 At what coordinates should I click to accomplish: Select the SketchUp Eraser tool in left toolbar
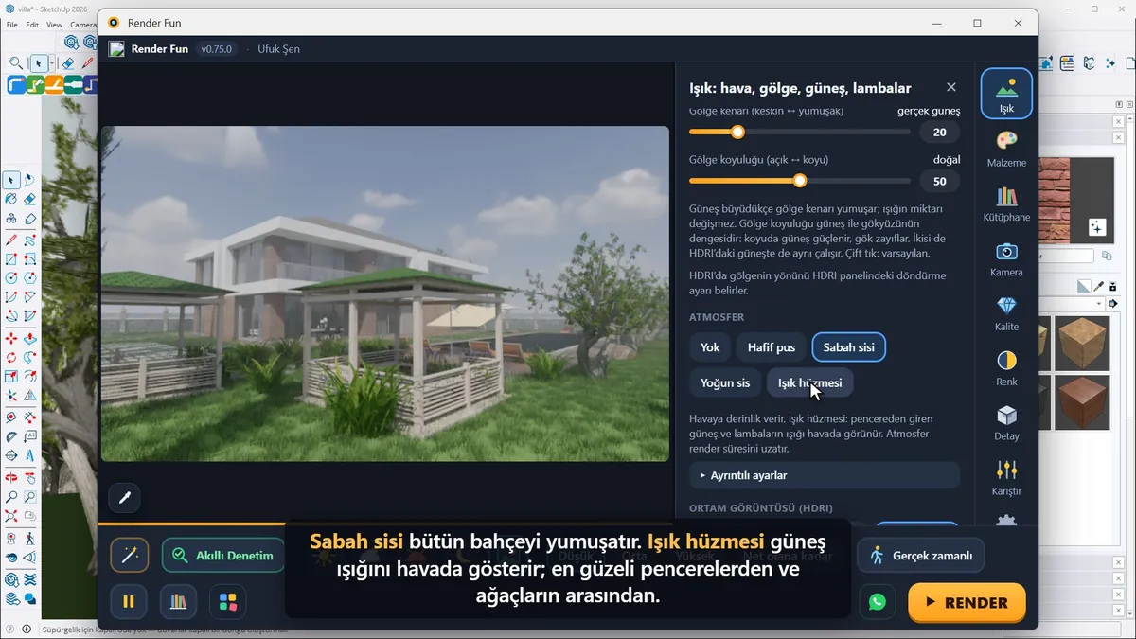click(30, 199)
